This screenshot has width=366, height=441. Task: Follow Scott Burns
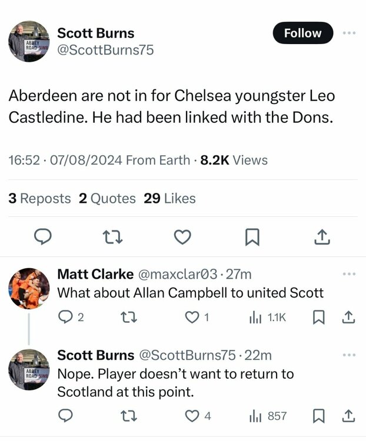pyautogui.click(x=302, y=34)
